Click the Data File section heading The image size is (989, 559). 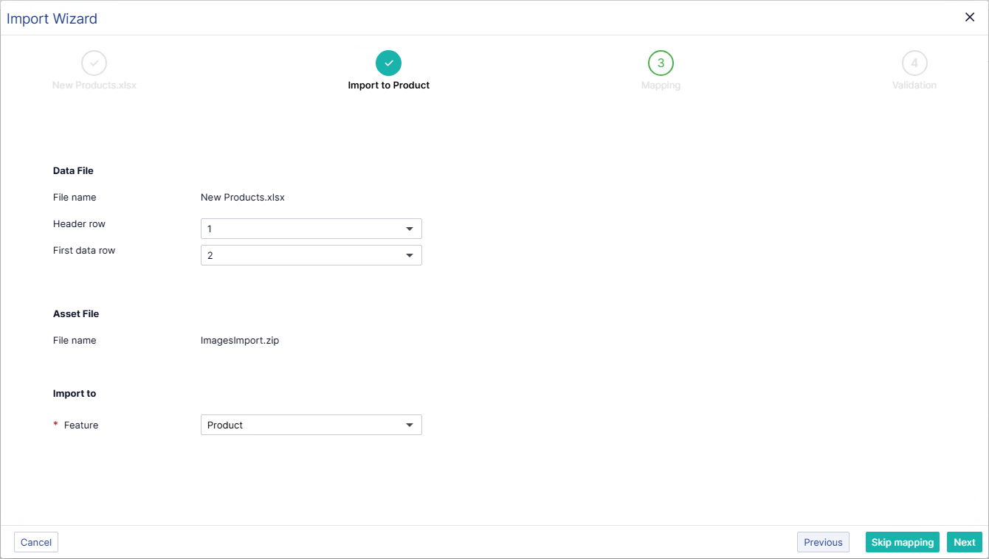click(73, 171)
